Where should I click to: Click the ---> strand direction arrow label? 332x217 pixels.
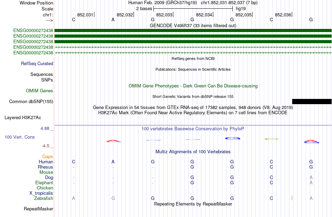[50, 20]
